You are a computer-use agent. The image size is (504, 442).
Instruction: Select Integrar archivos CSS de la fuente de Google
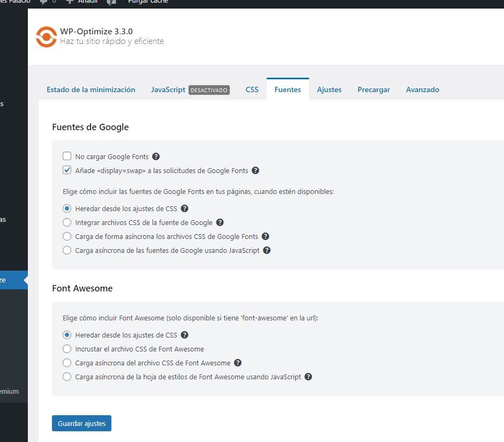(x=67, y=222)
